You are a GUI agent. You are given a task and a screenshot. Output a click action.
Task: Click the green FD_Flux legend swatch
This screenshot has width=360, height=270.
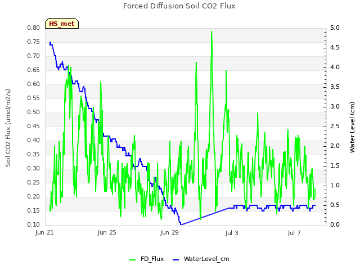tap(133, 260)
